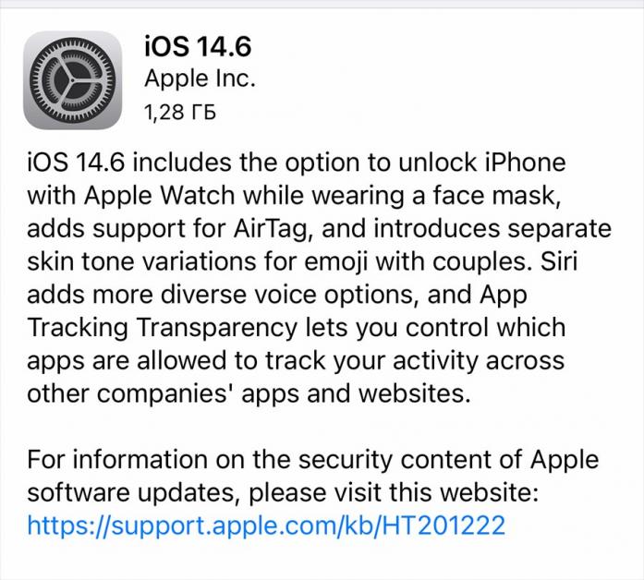
Task: Click the Settings gear update icon
Action: point(73,80)
